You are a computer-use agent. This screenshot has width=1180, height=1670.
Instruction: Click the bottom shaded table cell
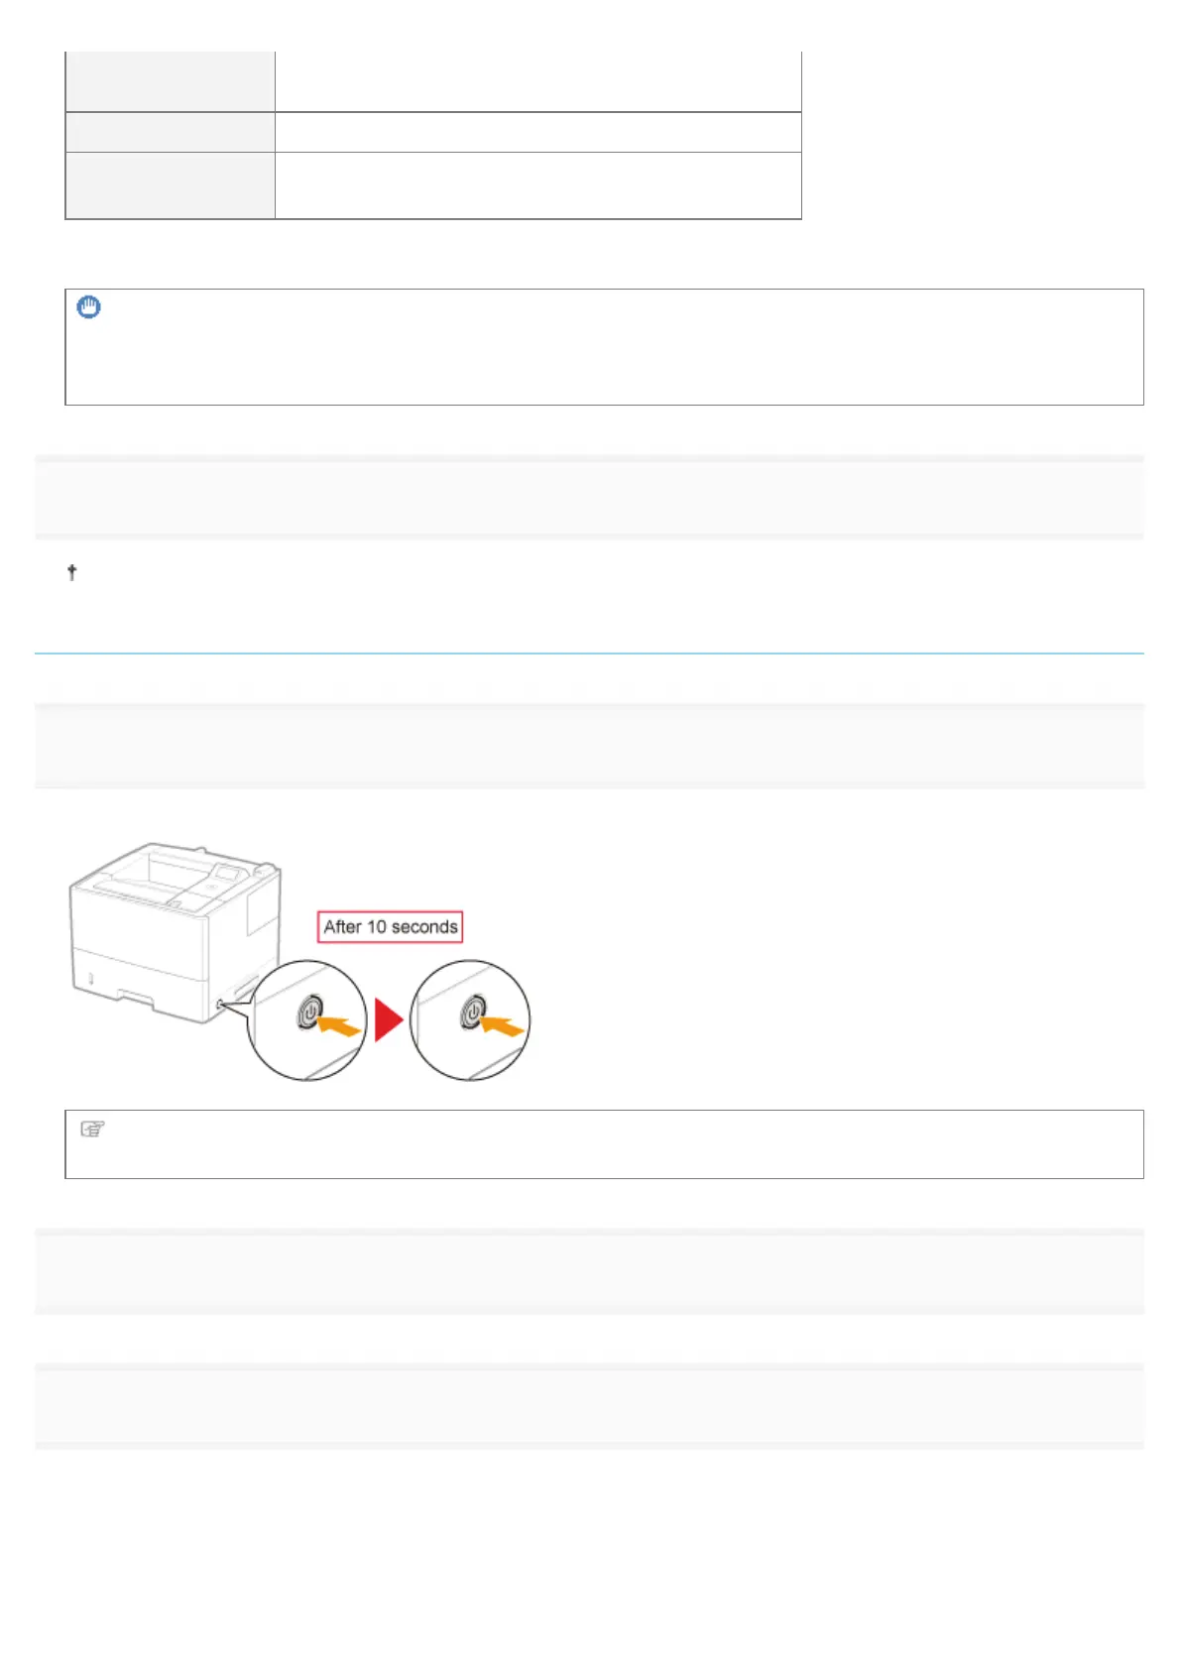(170, 185)
